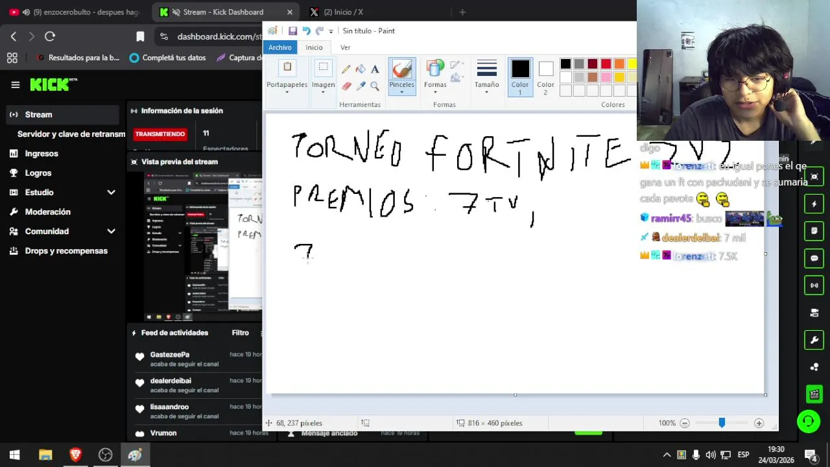Select the Magnifier tool in Paint
The height and width of the screenshot is (467, 830).
375,86
